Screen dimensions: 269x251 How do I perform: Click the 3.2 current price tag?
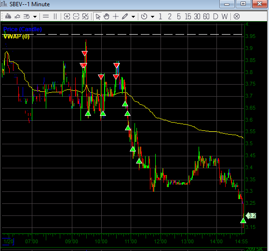click(251, 215)
